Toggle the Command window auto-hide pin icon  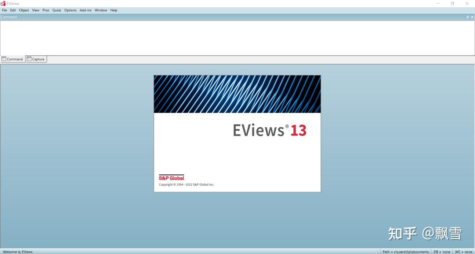click(467, 17)
